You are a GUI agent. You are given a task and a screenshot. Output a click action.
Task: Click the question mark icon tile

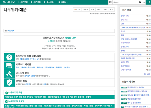(9, 57)
